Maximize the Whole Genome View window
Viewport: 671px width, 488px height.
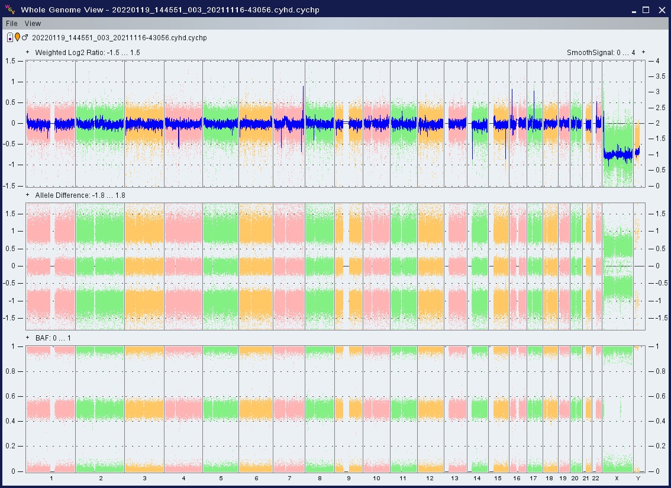tap(646, 10)
